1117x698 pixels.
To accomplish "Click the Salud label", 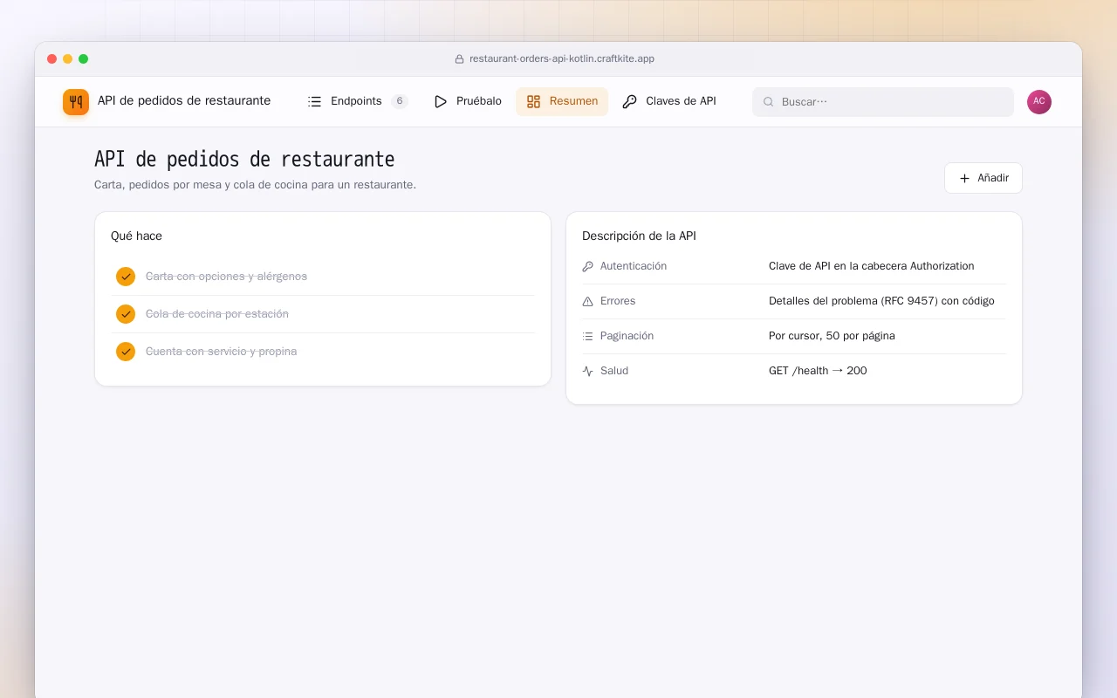I will tap(614, 371).
